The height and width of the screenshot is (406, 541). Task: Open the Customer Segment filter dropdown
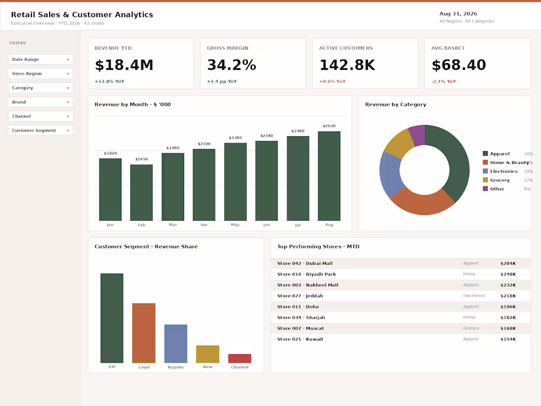pos(41,130)
